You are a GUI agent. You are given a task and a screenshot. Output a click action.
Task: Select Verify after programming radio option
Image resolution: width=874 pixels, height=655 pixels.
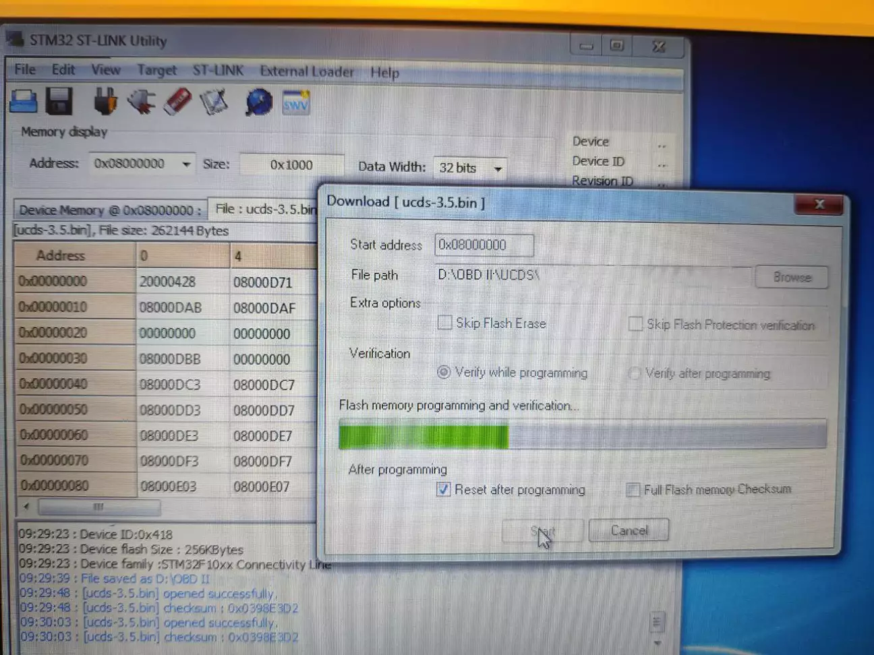pos(634,373)
